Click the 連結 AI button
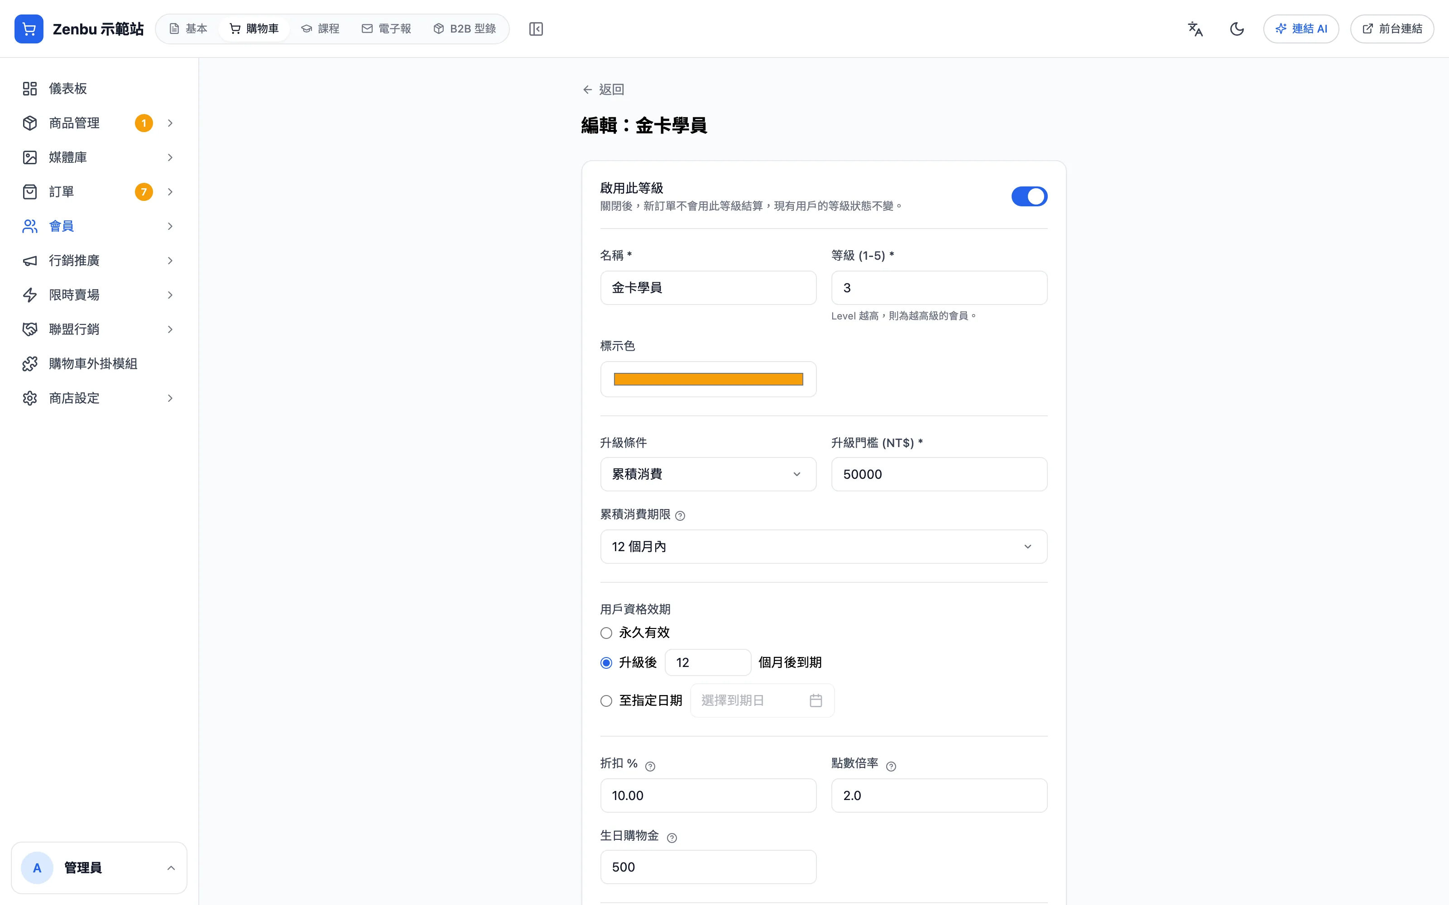This screenshot has width=1449, height=905. pos(1301,29)
